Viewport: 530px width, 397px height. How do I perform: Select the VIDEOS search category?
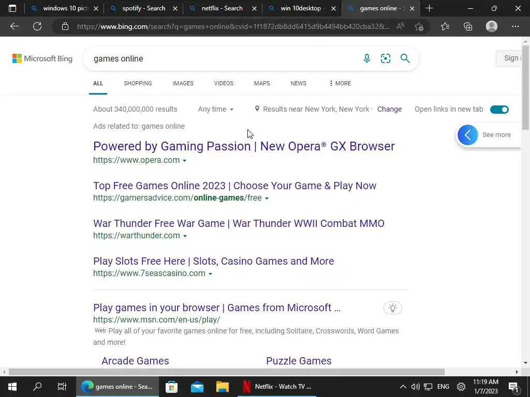pos(224,83)
